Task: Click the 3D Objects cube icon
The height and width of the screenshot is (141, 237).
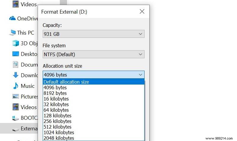Action: pyautogui.click(x=16, y=43)
